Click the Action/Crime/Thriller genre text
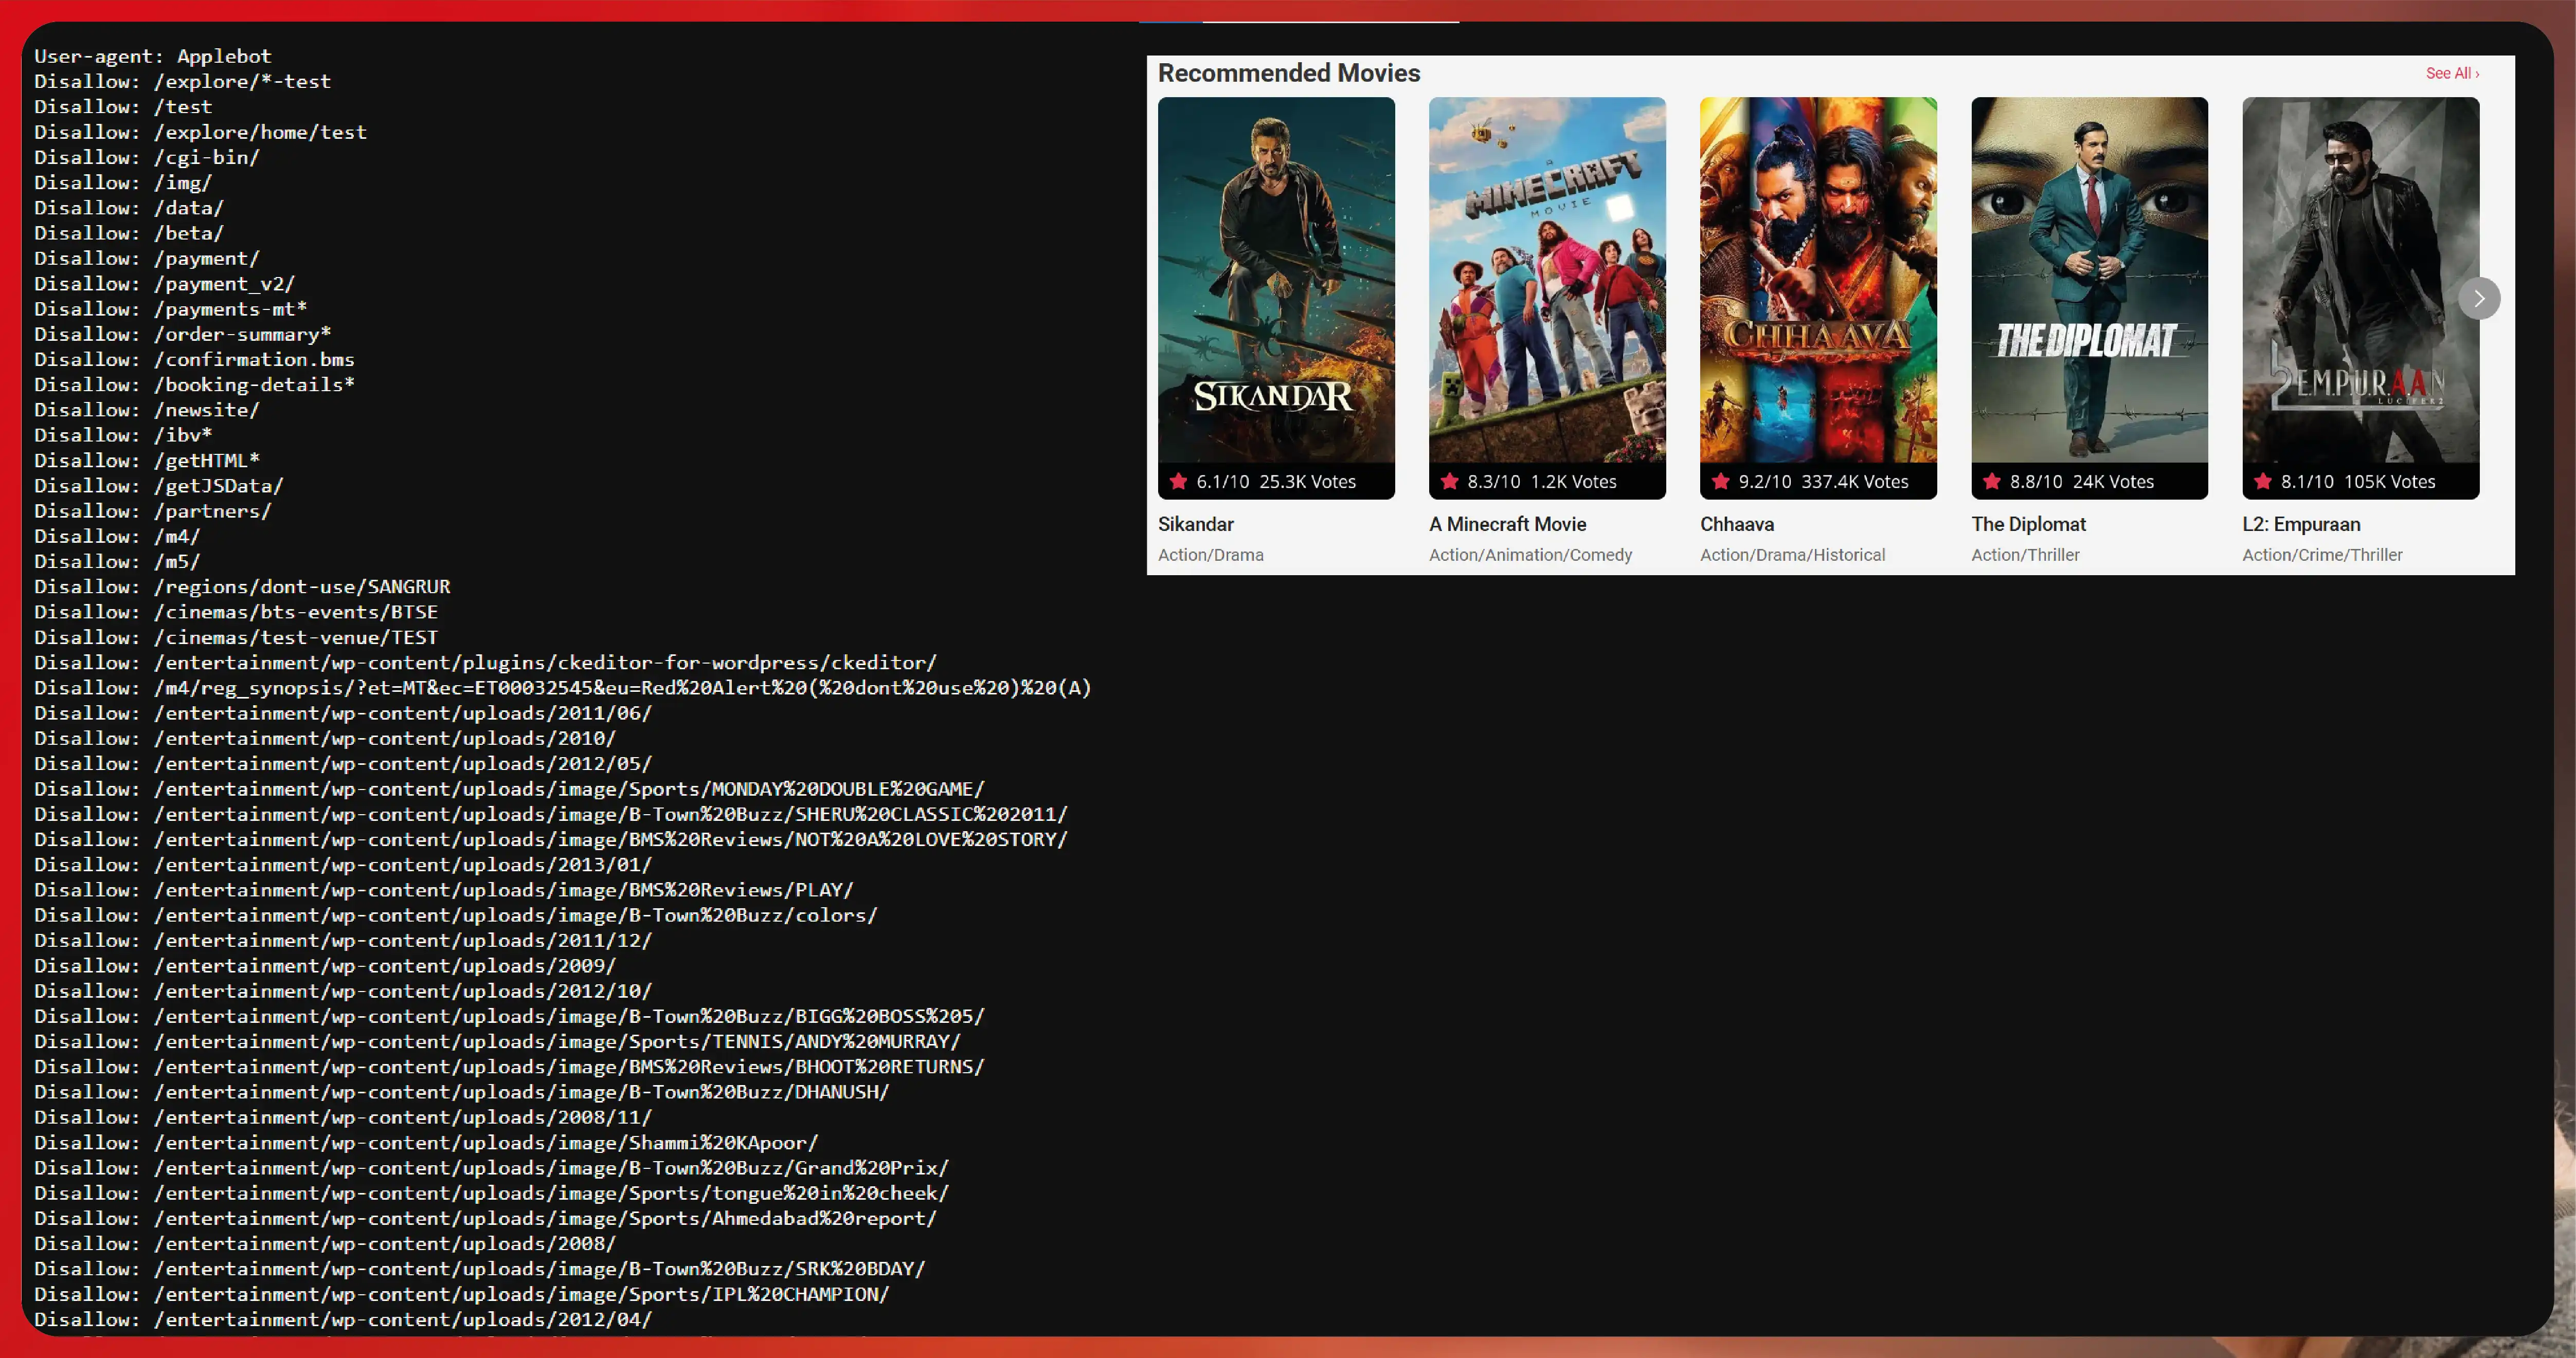 [x=2322, y=555]
